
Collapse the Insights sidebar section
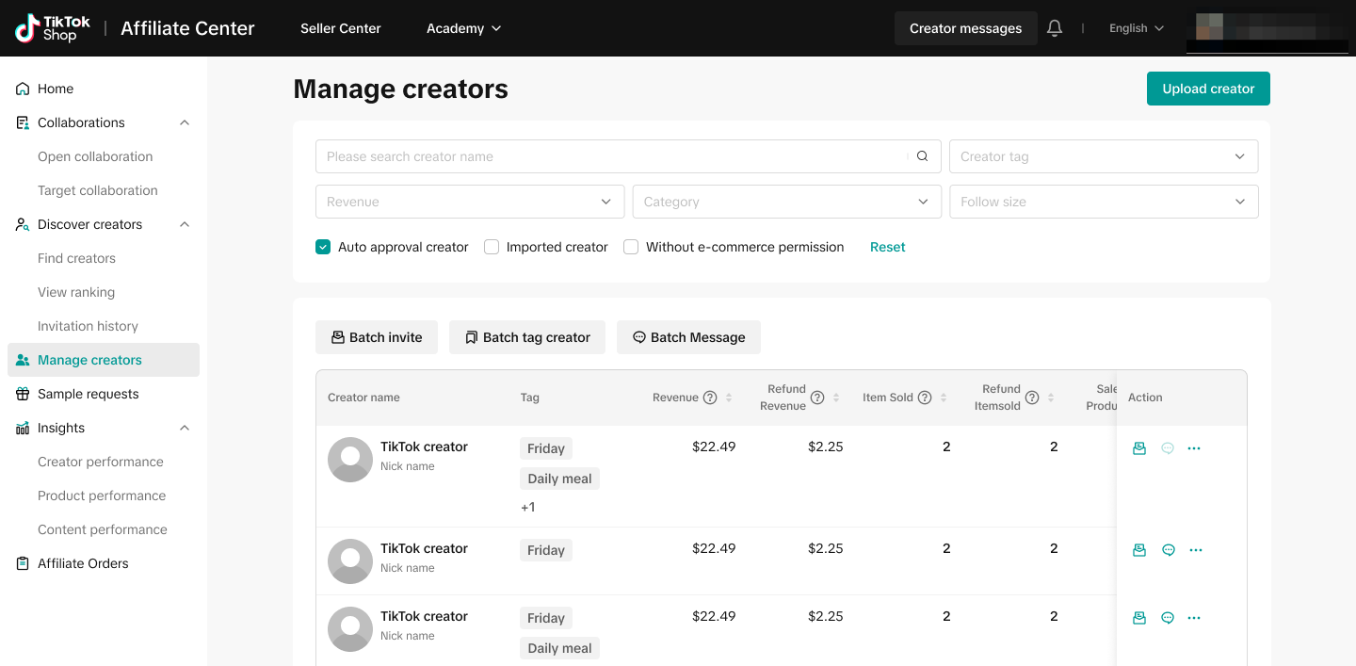pos(185,428)
